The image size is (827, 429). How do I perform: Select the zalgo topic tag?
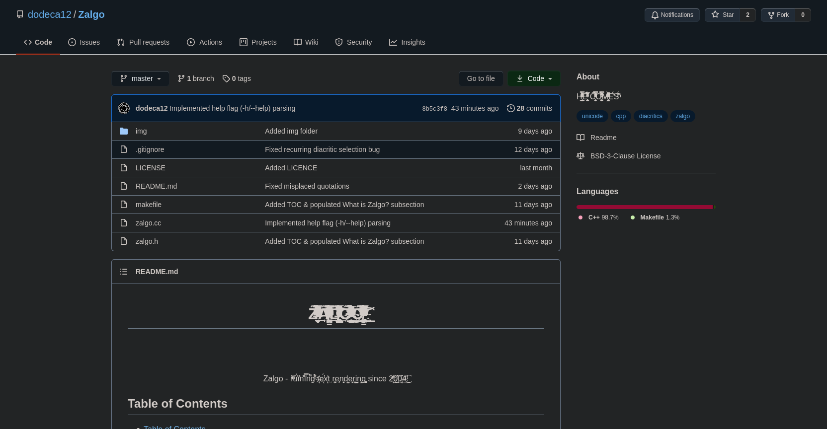pos(682,116)
